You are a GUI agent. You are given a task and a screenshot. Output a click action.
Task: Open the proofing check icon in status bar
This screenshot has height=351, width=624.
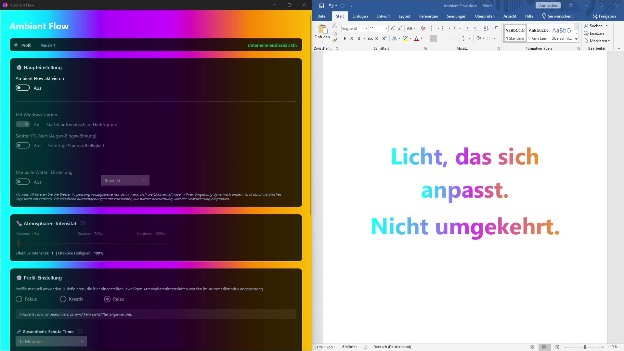pyautogui.click(x=365, y=347)
